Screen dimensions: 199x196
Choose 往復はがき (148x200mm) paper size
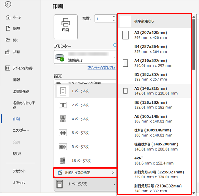[154, 147]
